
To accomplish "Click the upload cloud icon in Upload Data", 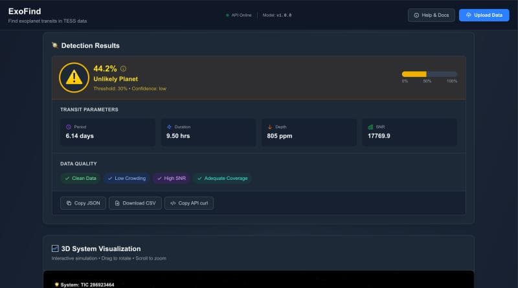I will click(x=468, y=15).
